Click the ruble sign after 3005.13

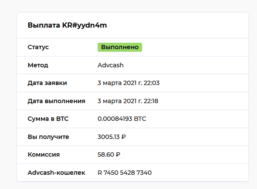[124, 137]
